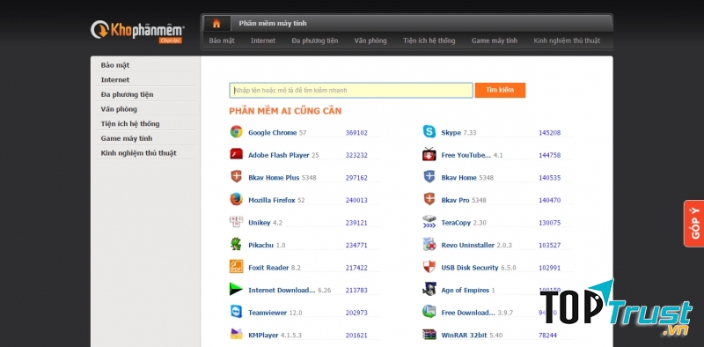Open the Foxit Reader link

tap(268, 268)
